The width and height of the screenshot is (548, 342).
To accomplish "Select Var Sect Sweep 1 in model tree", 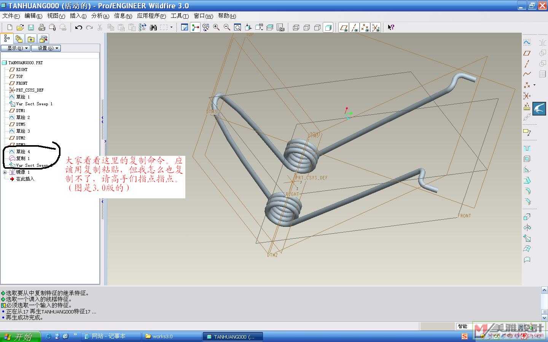I will (x=31, y=104).
